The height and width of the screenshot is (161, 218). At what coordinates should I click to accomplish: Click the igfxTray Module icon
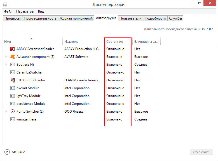[x=13, y=96]
